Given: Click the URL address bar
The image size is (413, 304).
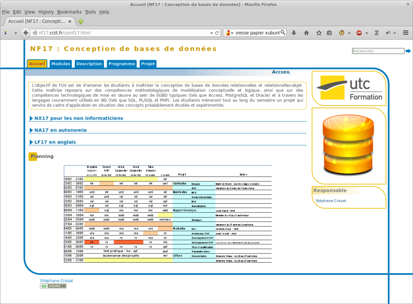Looking at the screenshot, I should [x=123, y=33].
